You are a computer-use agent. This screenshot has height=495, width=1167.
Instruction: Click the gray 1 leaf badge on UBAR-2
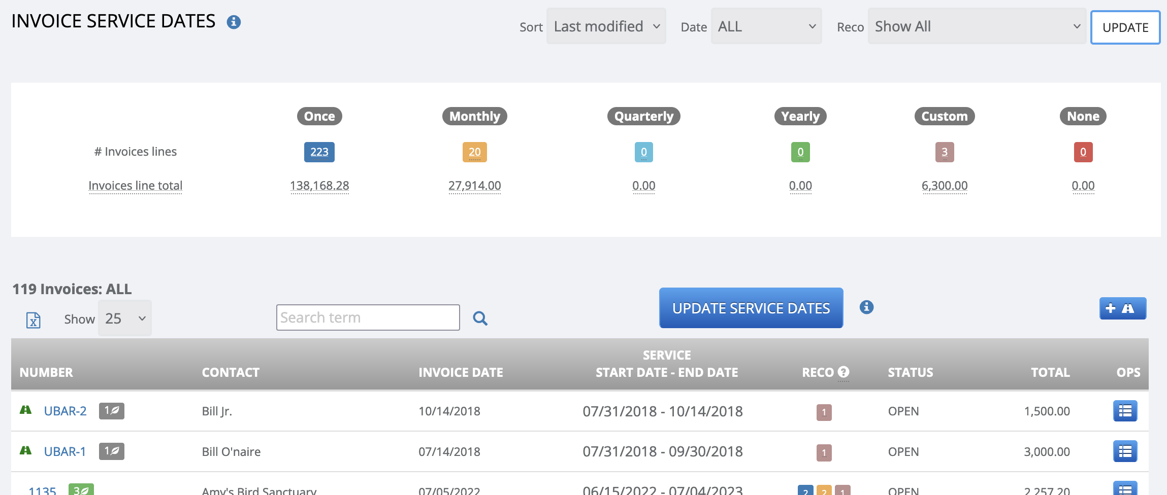coord(112,411)
